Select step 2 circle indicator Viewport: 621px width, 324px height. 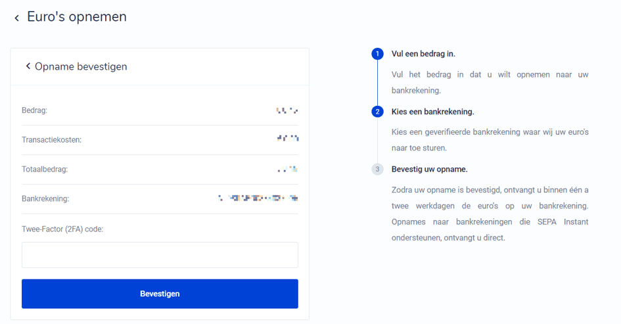tap(377, 112)
